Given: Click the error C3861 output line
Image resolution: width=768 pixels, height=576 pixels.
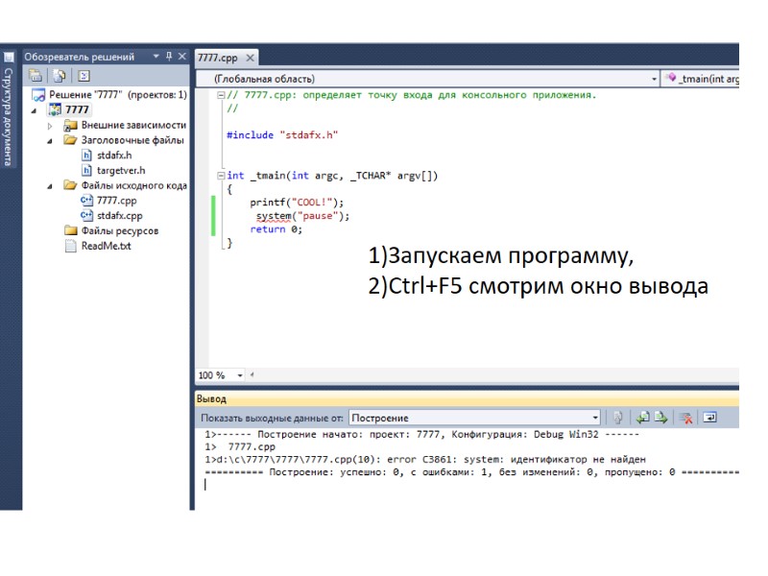Looking at the screenshot, I should coord(425,460).
